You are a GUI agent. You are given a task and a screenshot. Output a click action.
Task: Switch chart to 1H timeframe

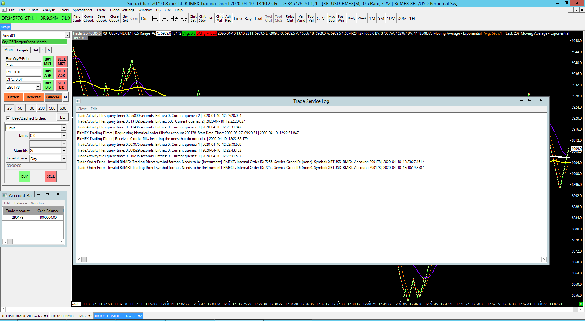412,19
